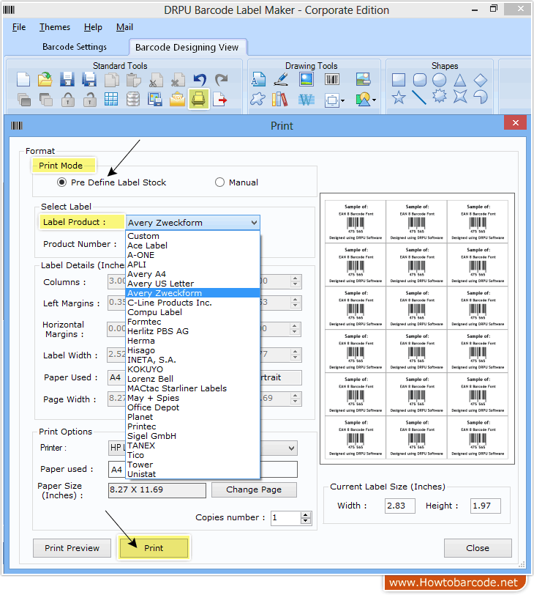Click the Save All double-floppy icon

pyautogui.click(x=89, y=80)
